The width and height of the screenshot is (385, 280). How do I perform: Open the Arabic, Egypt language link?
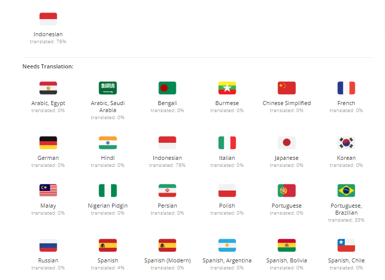pos(48,103)
